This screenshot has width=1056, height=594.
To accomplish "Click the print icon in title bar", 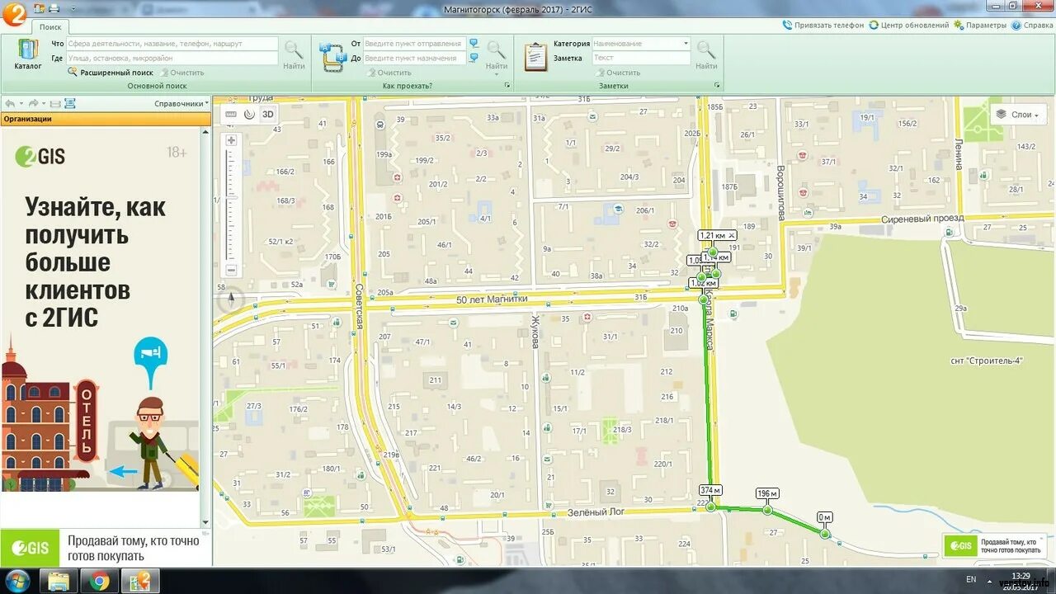I will click(54, 7).
